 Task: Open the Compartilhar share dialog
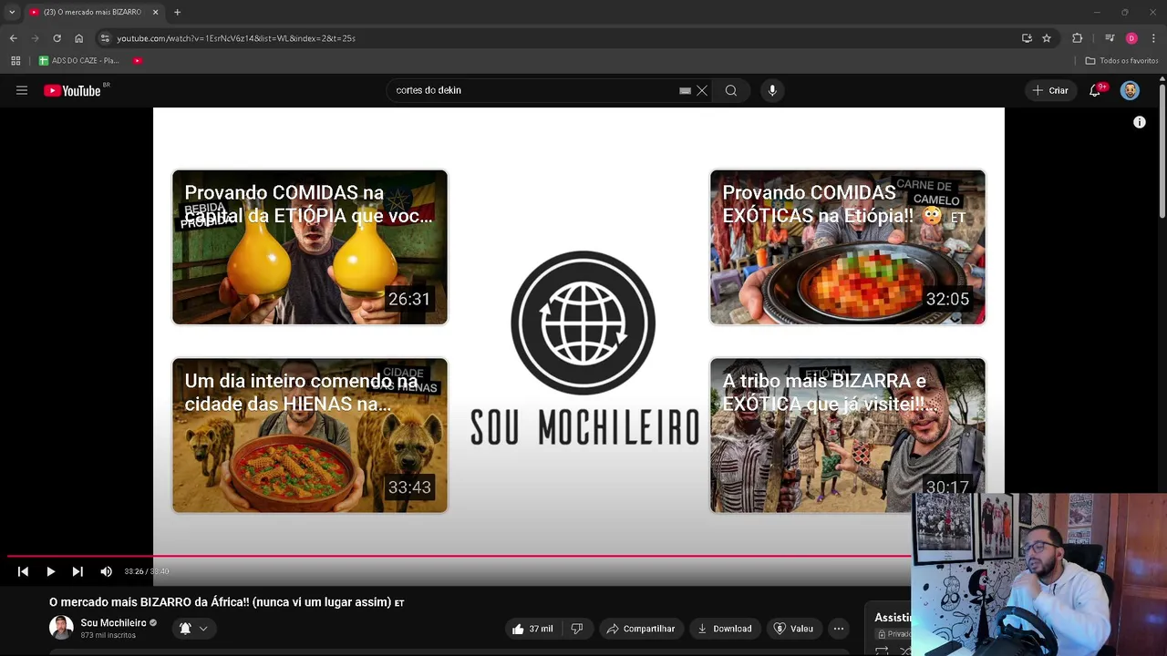coord(640,629)
